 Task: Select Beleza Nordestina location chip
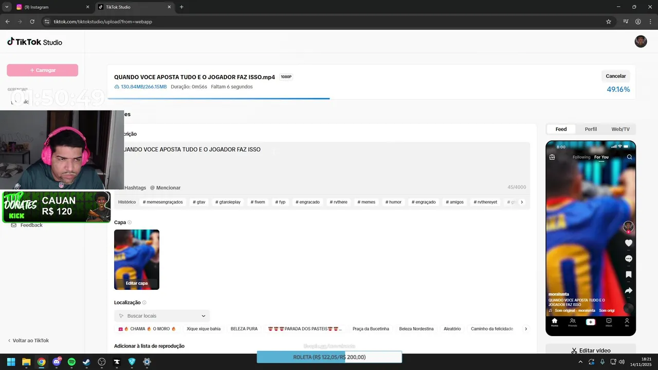coord(416,329)
